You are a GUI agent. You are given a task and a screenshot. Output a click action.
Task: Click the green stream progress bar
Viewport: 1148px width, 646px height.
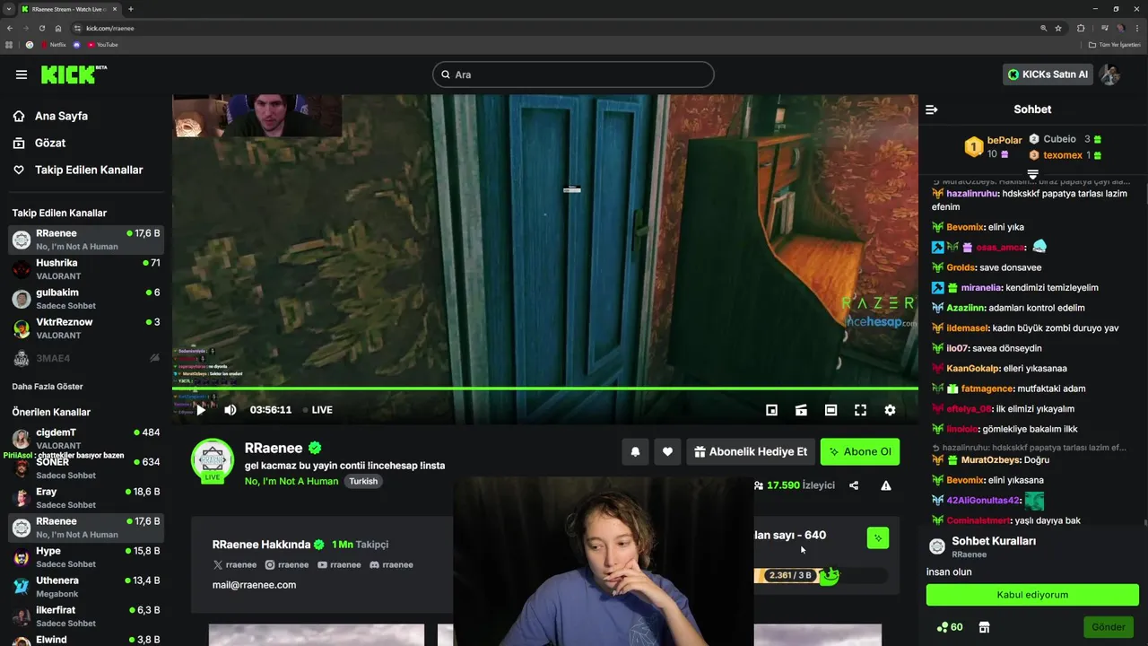point(545,388)
